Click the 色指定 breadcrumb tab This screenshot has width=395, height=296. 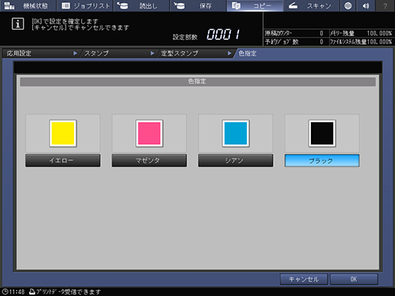(248, 53)
